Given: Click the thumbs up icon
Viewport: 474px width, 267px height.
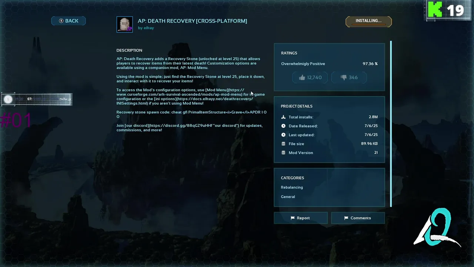Looking at the screenshot, I should tap(302, 78).
